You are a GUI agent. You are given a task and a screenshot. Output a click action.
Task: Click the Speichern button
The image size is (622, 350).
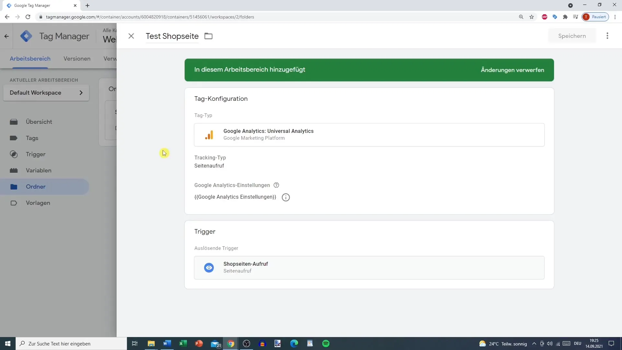click(571, 36)
